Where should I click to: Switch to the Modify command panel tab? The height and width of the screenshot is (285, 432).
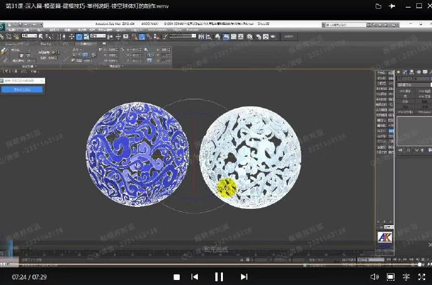coord(405,72)
